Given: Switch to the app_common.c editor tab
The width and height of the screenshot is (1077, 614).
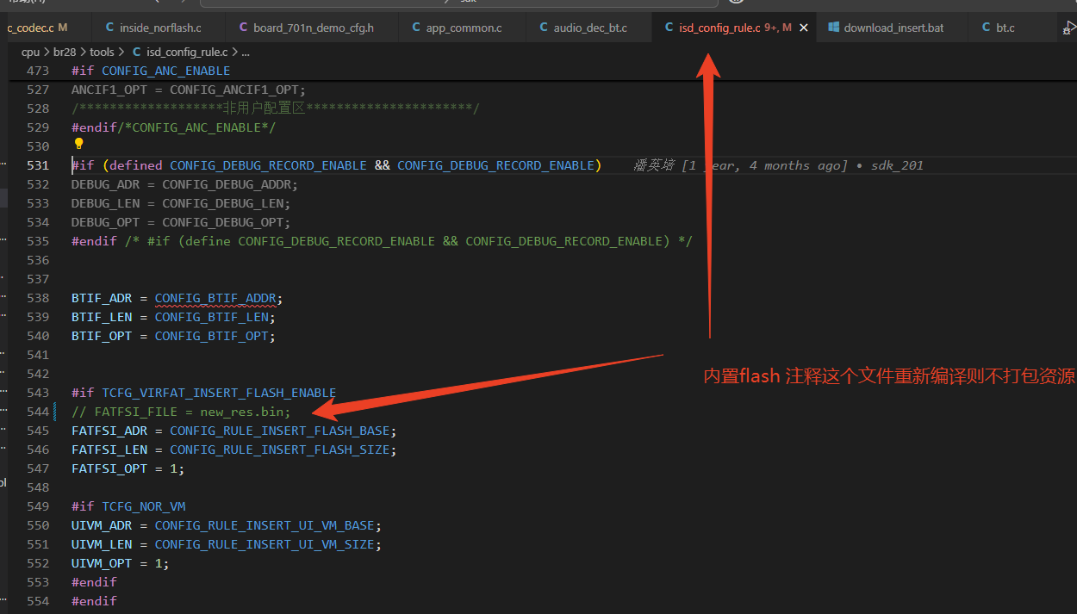Looking at the screenshot, I should [463, 28].
